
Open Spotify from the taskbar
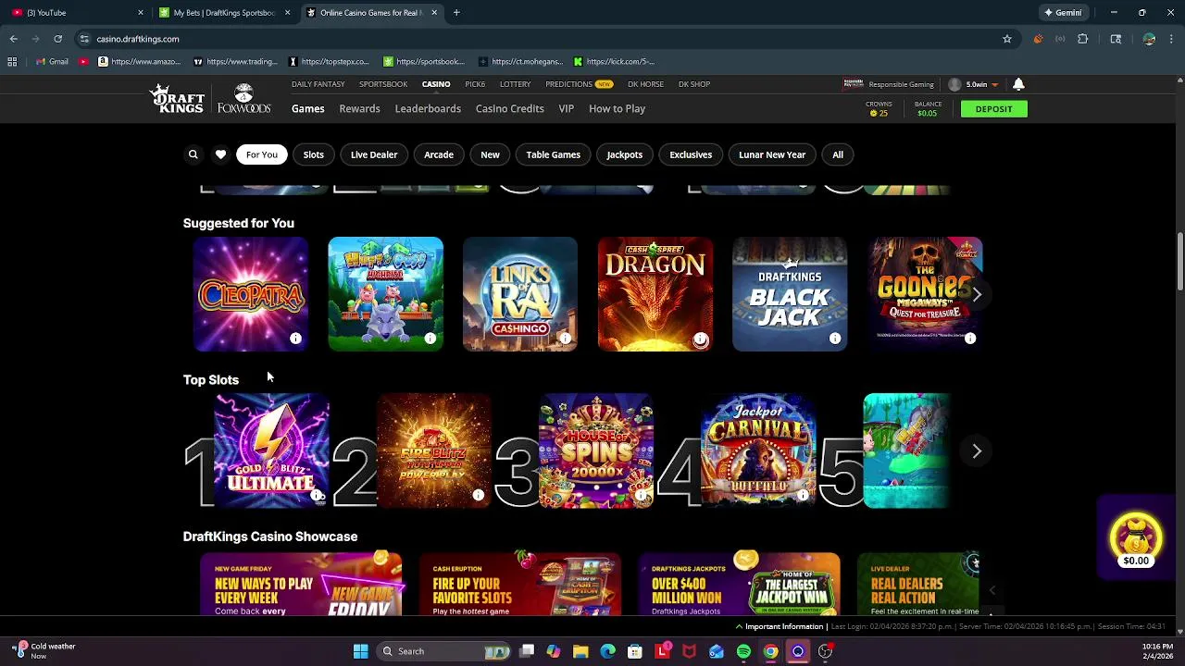[x=743, y=651]
